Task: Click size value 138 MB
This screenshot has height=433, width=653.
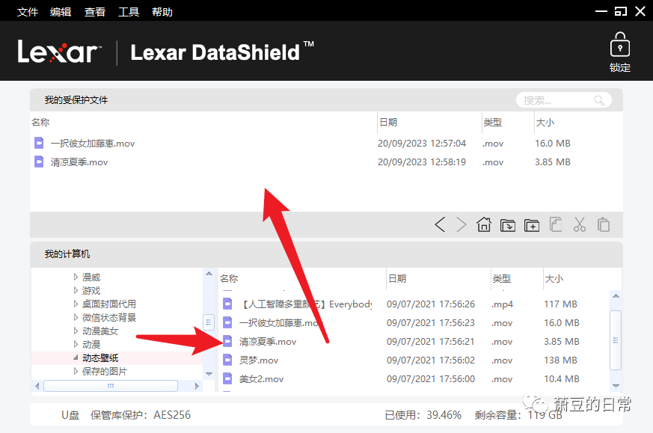Action: [x=560, y=360]
